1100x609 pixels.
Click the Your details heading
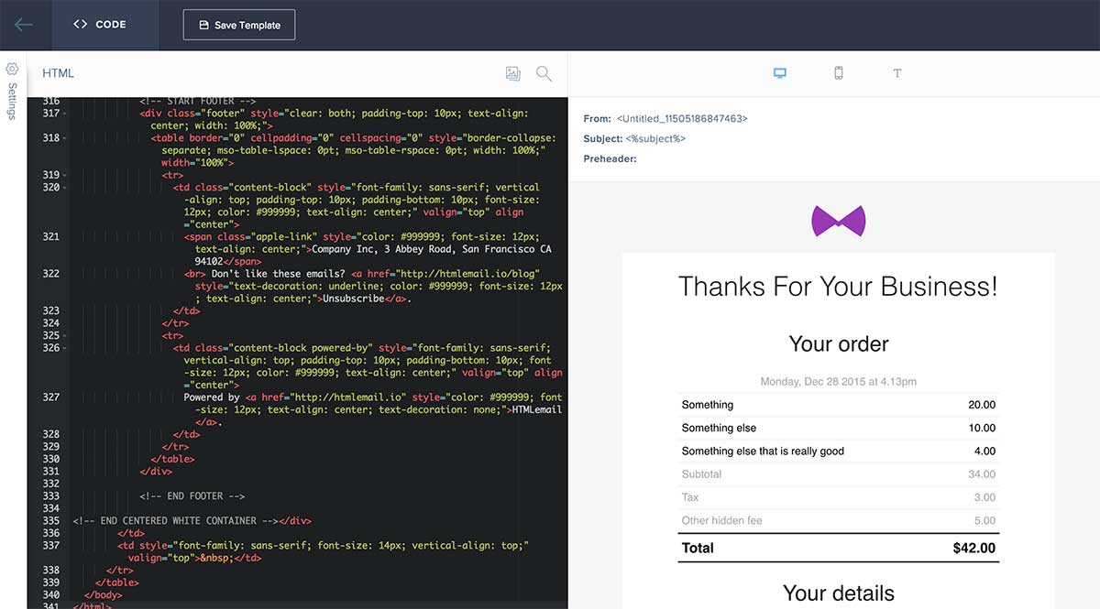[x=838, y=593]
